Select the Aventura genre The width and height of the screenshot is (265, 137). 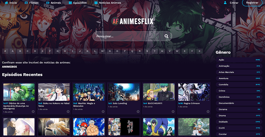(239, 78)
